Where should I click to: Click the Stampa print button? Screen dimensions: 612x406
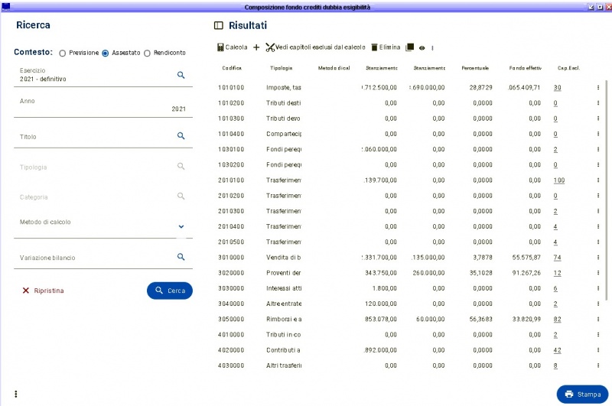click(583, 395)
